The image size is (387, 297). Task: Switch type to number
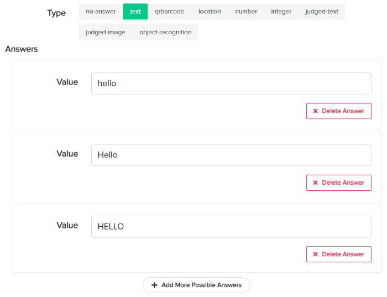[246, 12]
